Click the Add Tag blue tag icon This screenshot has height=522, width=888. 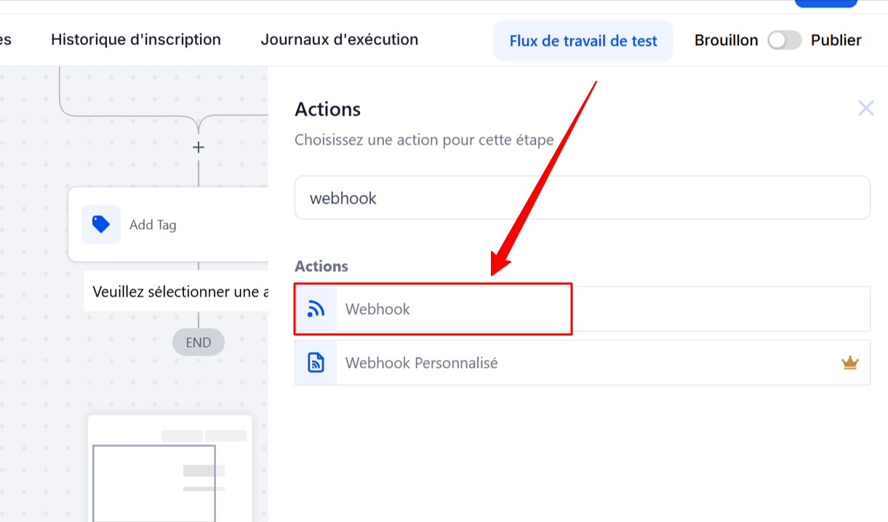tap(101, 225)
